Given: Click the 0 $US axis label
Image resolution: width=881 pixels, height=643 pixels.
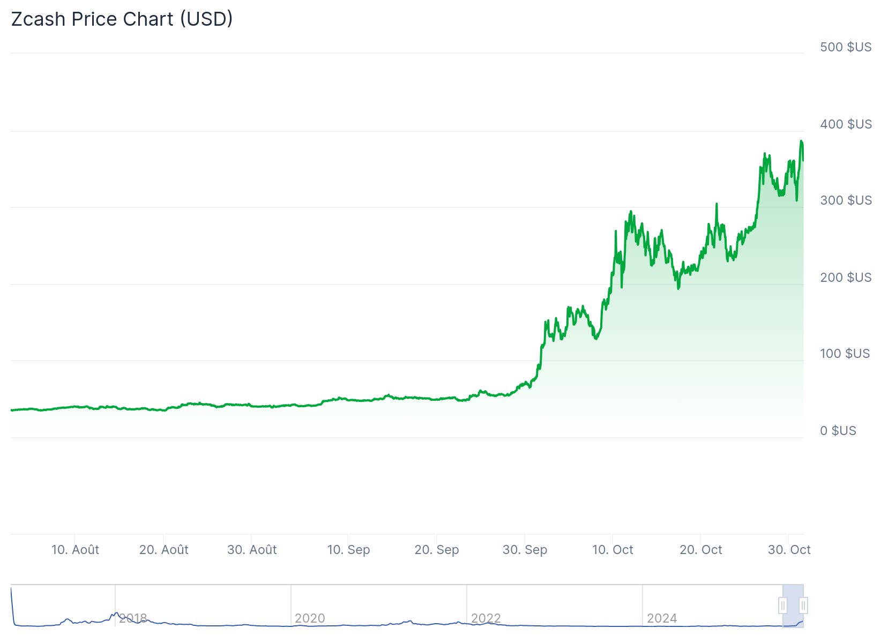Looking at the screenshot, I should pyautogui.click(x=838, y=431).
